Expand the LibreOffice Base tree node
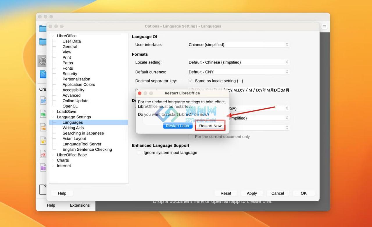372x227 pixels. [53, 155]
